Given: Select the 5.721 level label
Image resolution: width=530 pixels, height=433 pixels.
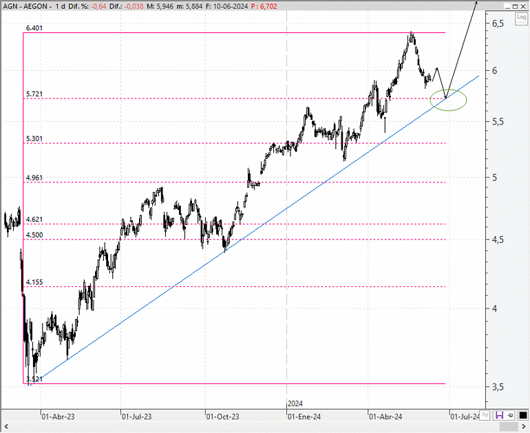Looking at the screenshot, I should [x=34, y=94].
